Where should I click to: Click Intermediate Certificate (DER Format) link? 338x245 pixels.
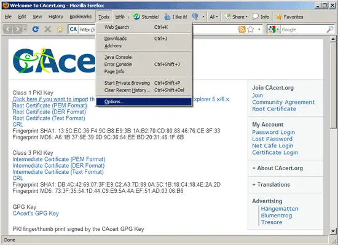tap(58, 166)
